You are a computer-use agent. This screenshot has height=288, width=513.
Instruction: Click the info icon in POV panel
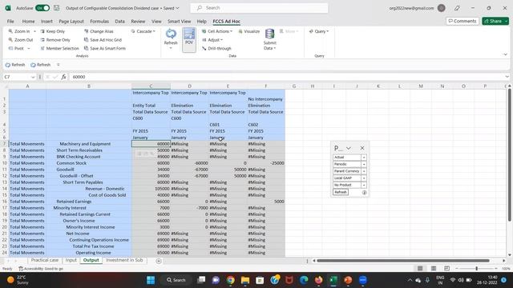tap(364, 192)
